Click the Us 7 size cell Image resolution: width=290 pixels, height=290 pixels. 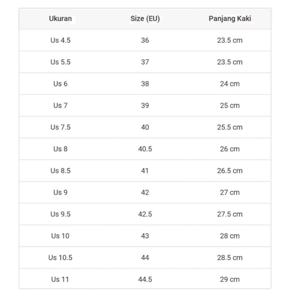point(60,105)
